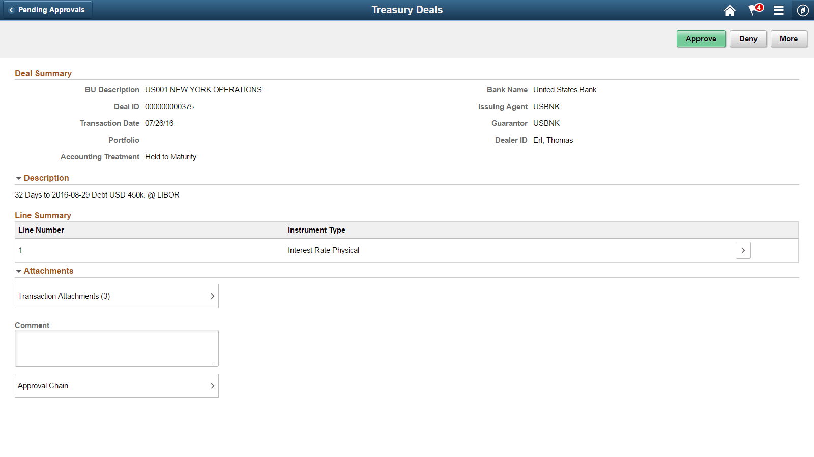Open the Treasury Deals title area
This screenshot has height=457, width=814.
407,10
